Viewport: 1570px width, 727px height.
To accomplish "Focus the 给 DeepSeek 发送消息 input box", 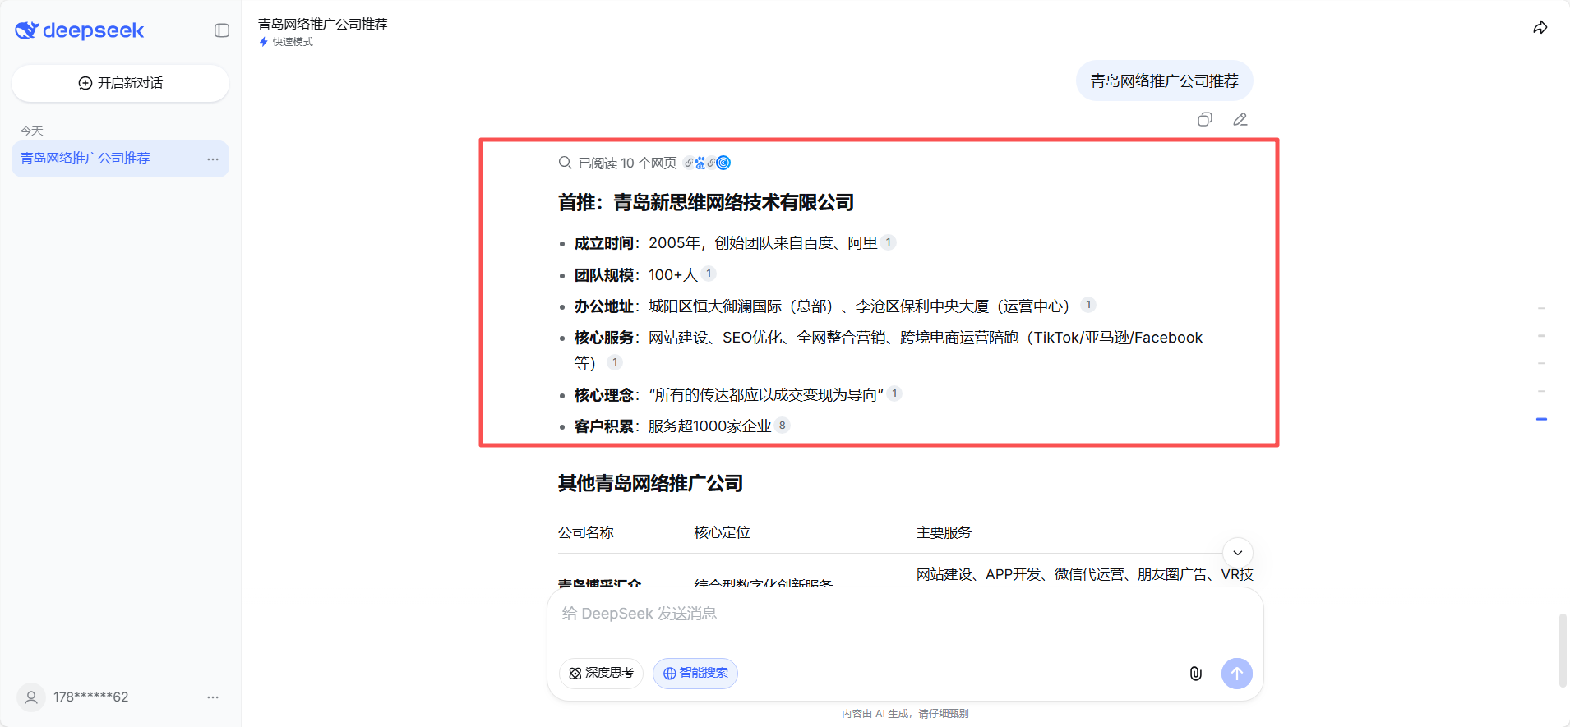I will click(x=904, y=614).
